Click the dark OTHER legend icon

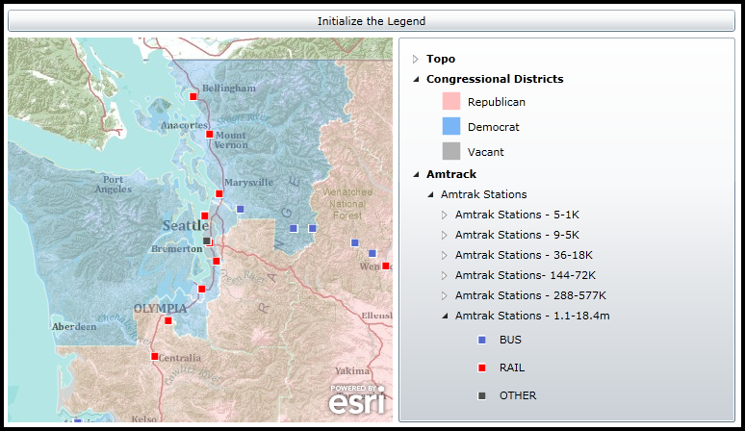(x=482, y=395)
